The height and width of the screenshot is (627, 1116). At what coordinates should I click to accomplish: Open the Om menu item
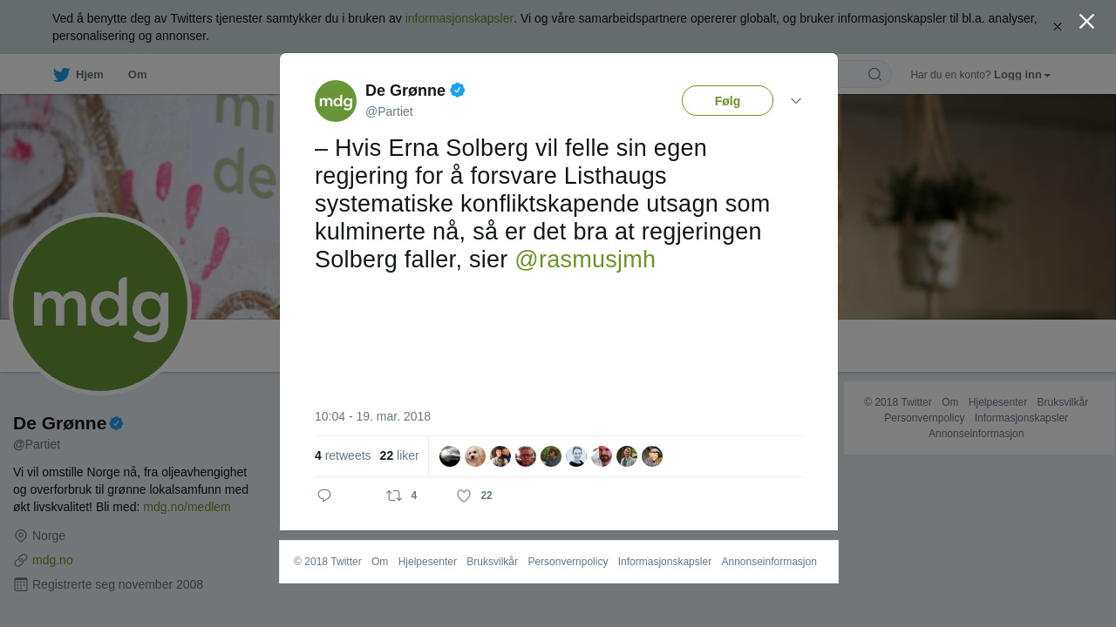click(137, 75)
